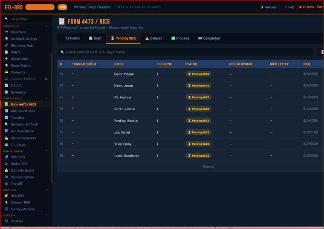The width and height of the screenshot is (324, 229).
Task: Click Pending NICS badge for Lee, Daniel
Action: click(198, 132)
